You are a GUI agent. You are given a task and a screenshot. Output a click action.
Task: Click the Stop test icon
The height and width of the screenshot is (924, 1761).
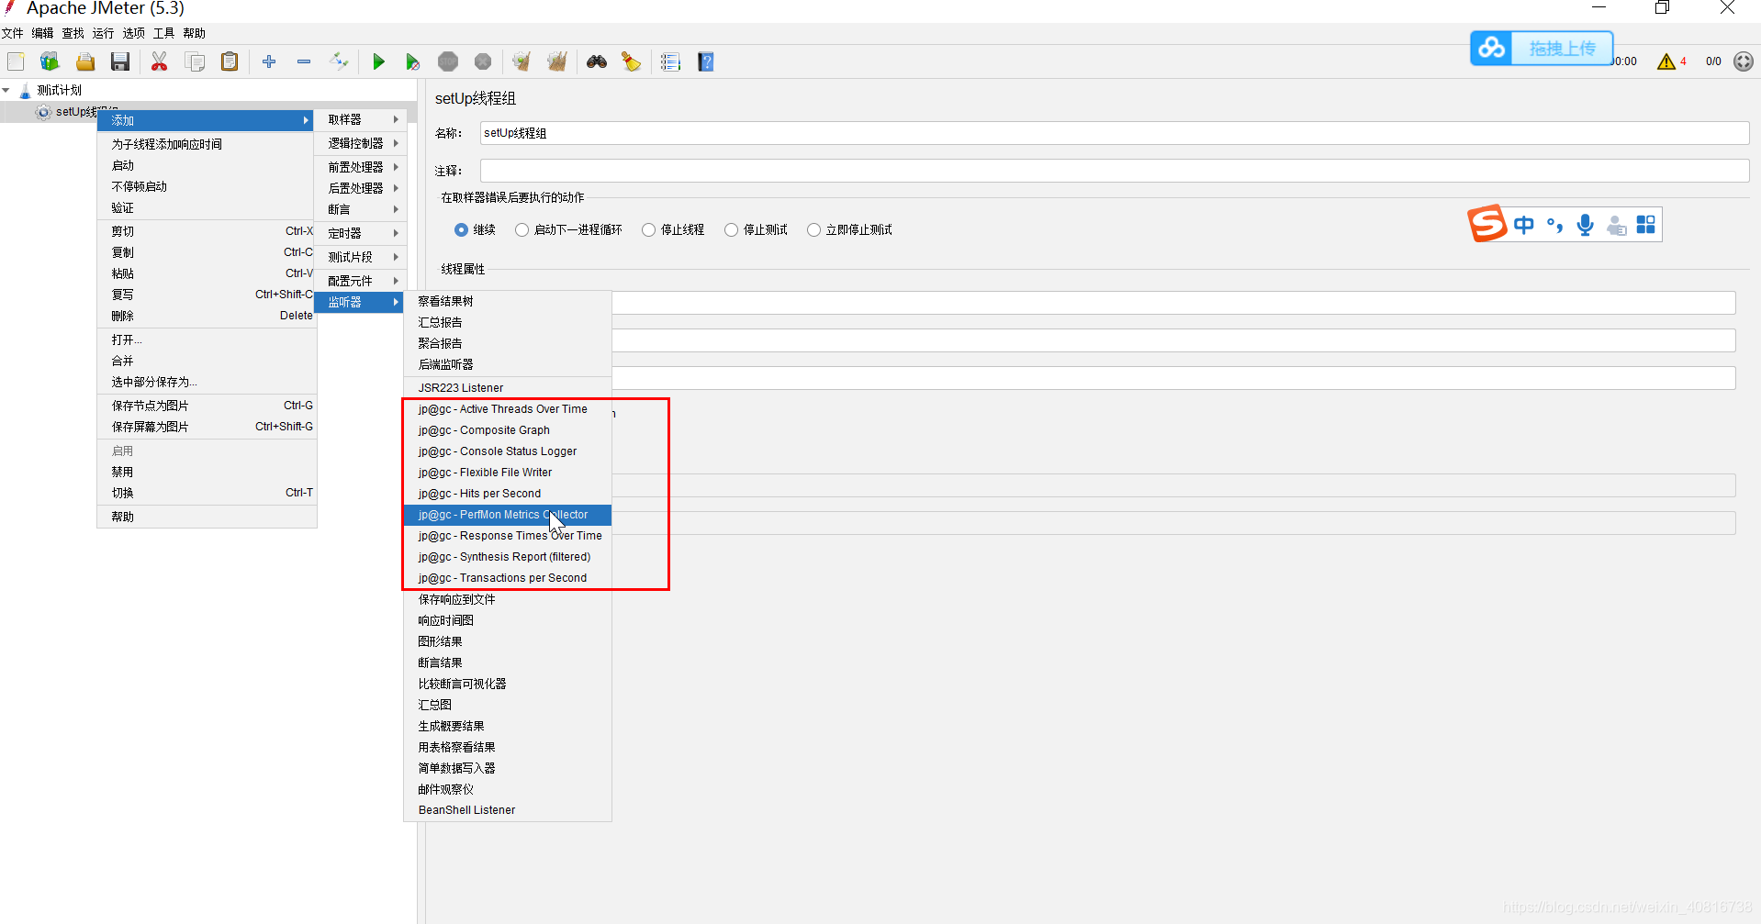[448, 61]
